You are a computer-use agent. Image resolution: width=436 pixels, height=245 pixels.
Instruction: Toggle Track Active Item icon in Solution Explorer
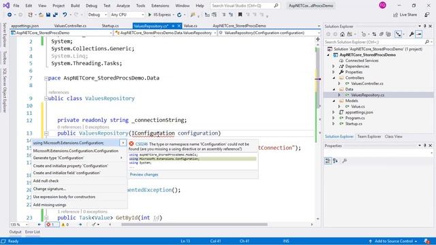tap(399, 34)
